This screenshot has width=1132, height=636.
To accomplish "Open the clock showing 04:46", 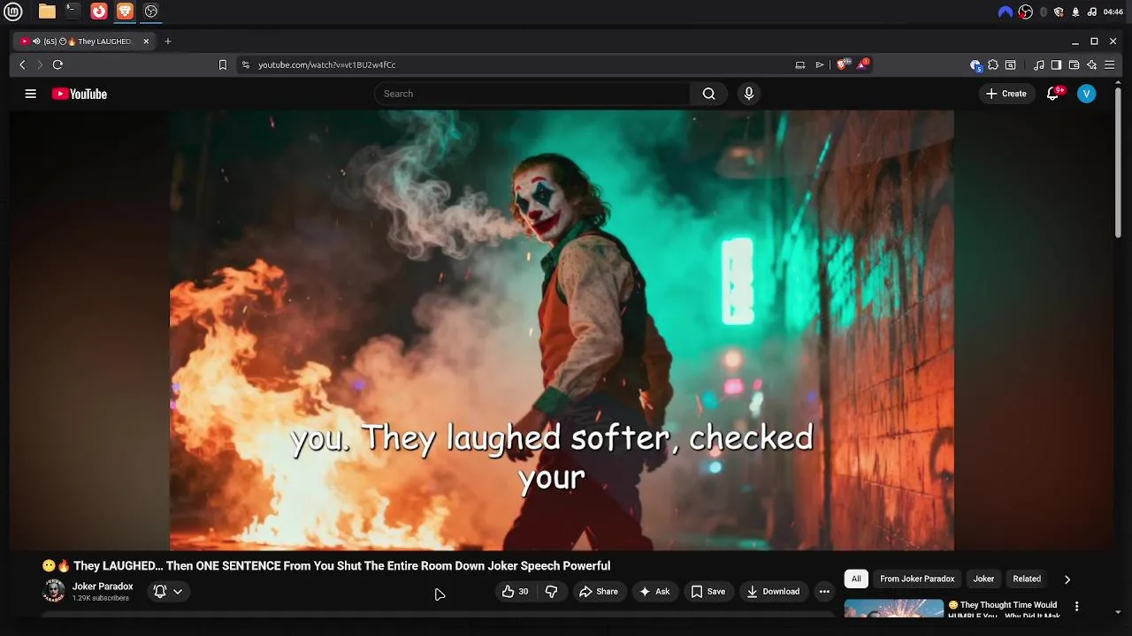I will 1113,11.
